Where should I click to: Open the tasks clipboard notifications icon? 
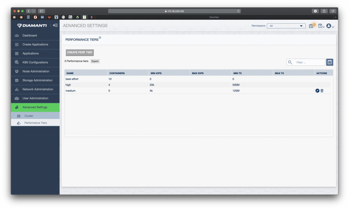click(x=311, y=26)
